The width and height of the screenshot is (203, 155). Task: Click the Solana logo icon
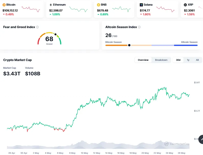[x=141, y=5]
